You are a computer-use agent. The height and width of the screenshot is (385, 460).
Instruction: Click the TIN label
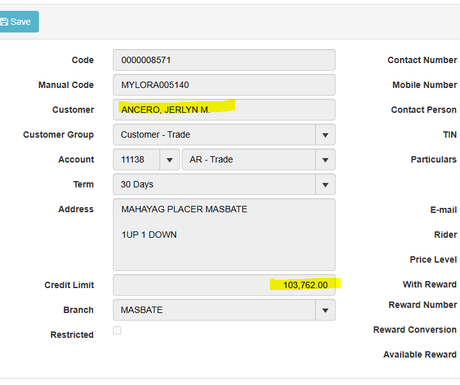(450, 134)
